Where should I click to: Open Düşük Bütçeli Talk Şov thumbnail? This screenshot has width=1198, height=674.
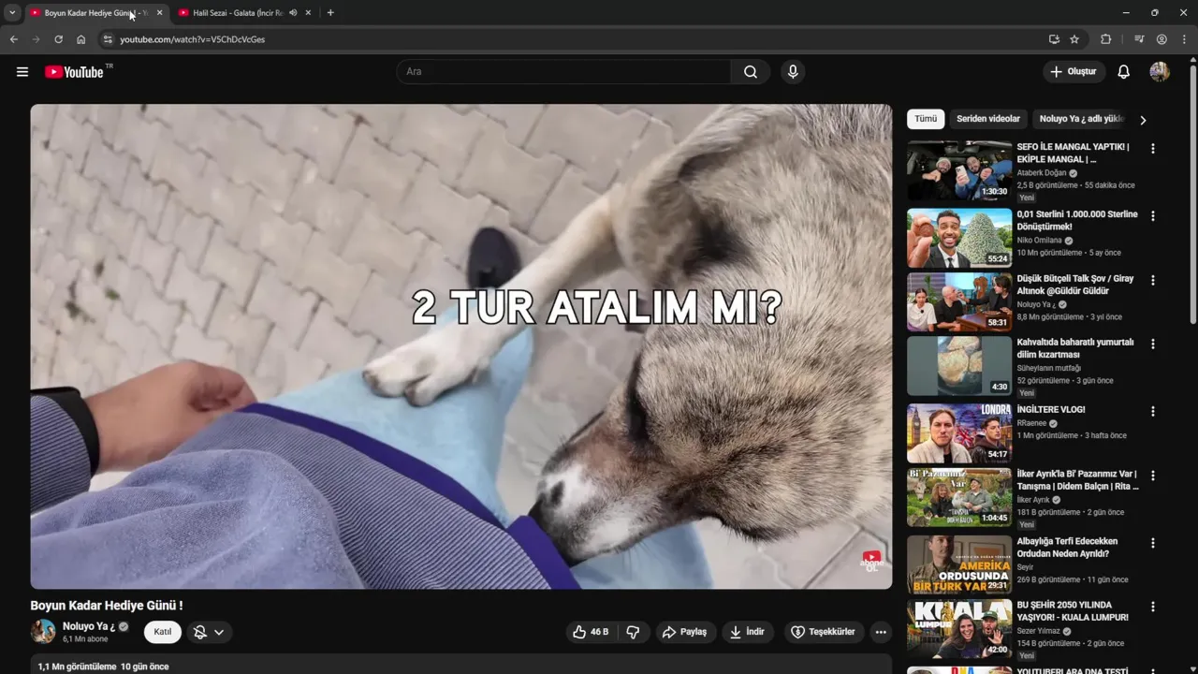click(959, 301)
